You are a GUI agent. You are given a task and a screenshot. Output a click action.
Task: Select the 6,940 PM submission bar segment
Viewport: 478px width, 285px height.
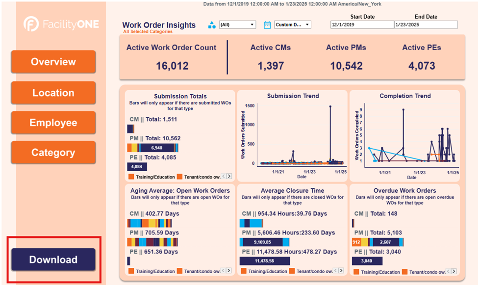(157, 148)
